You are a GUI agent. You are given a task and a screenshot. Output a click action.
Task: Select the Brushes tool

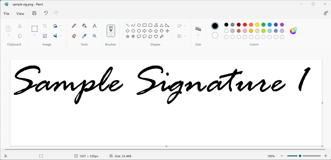click(x=111, y=29)
